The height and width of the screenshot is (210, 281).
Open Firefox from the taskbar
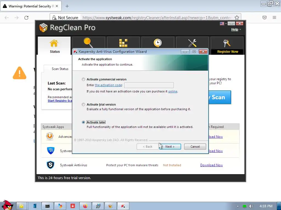tap(85, 206)
